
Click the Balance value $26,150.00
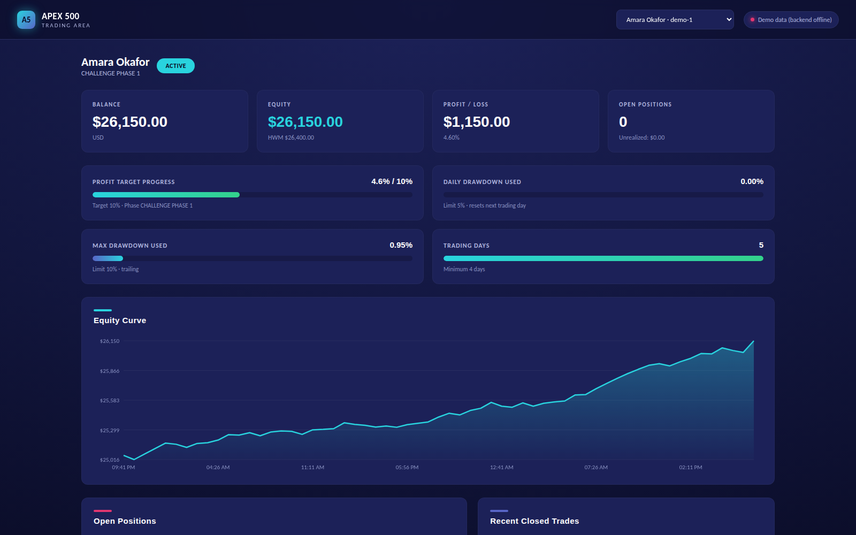130,122
